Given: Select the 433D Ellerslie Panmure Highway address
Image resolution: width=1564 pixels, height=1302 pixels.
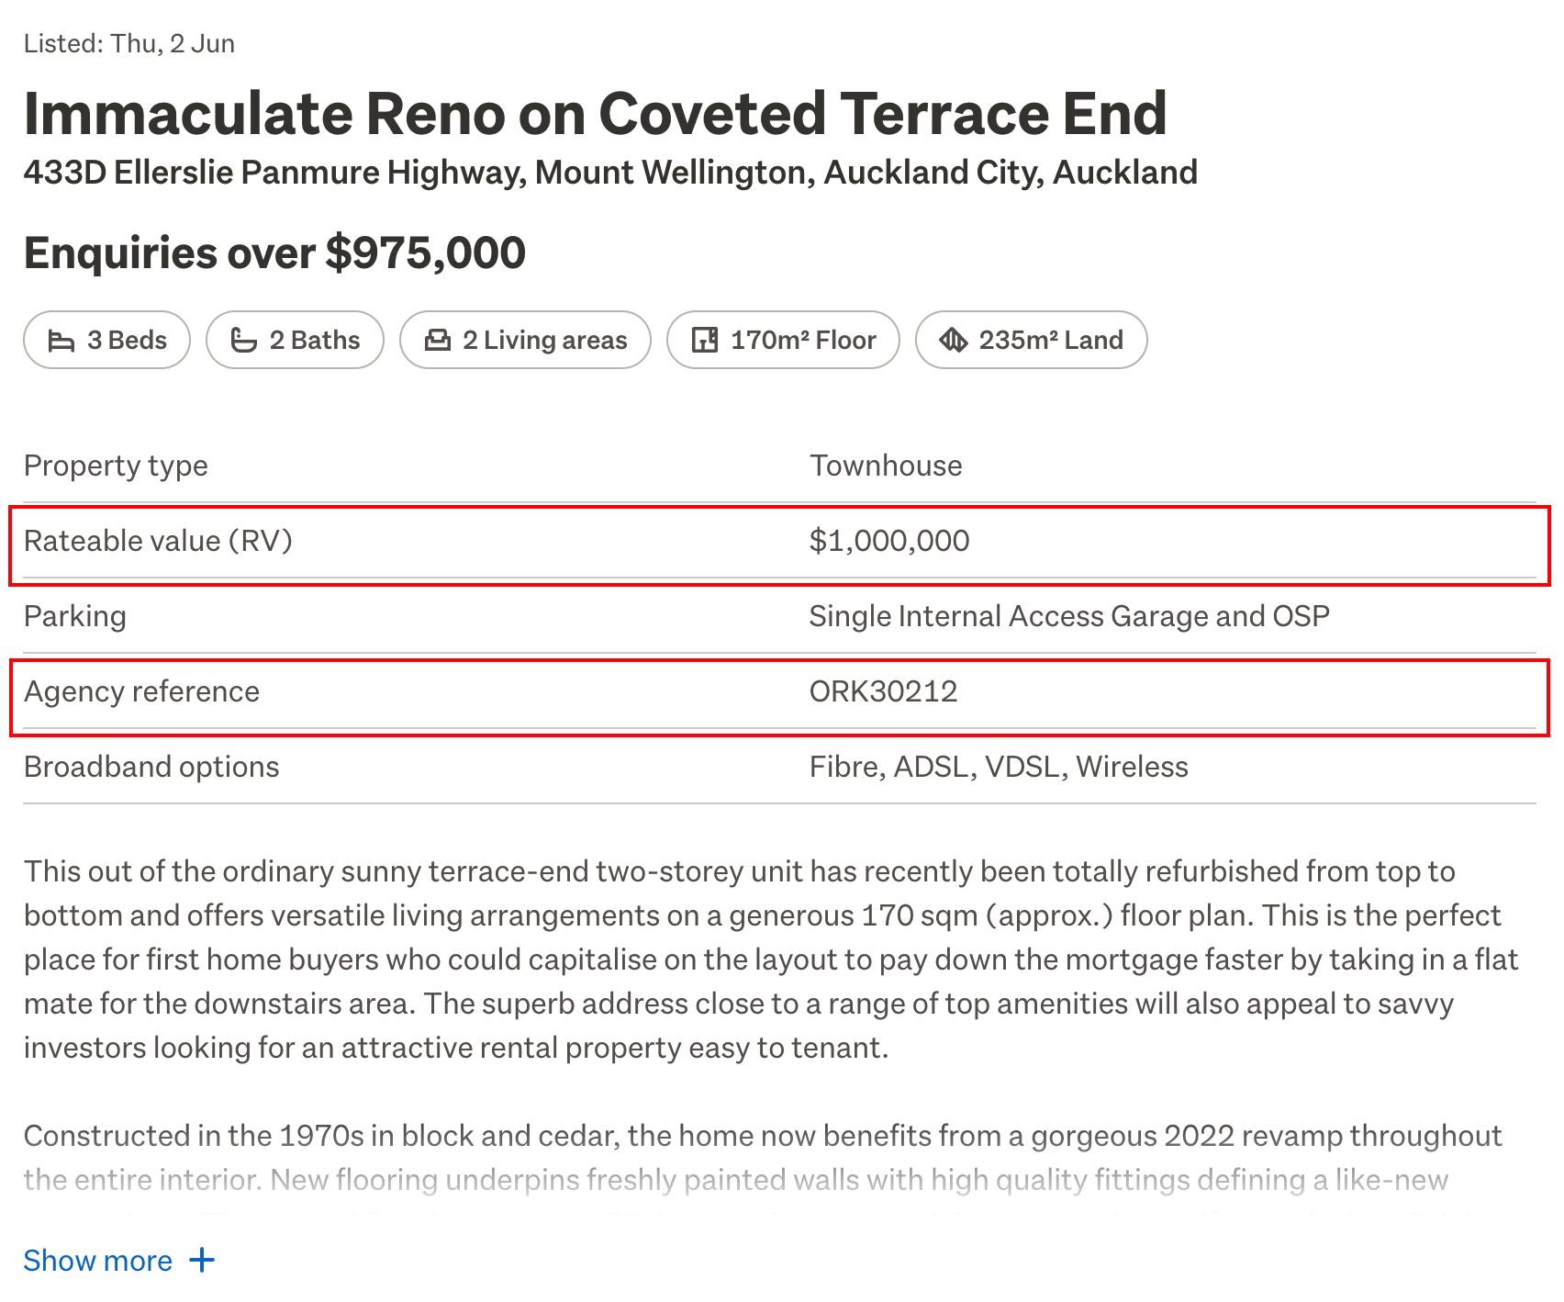Looking at the screenshot, I should (610, 173).
